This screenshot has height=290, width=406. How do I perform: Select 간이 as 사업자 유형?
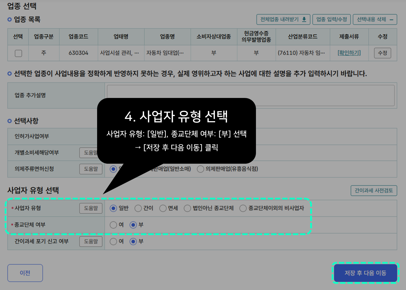(138, 208)
